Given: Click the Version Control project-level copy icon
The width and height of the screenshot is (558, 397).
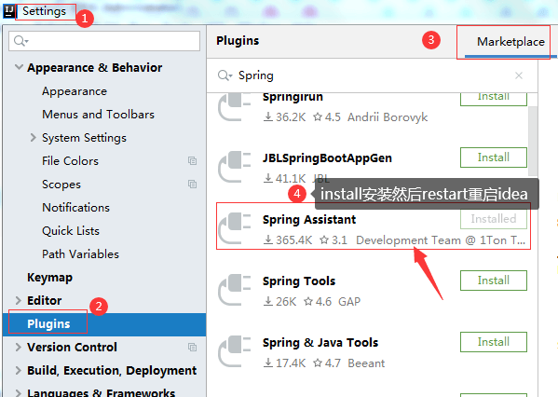Looking at the screenshot, I should tap(192, 348).
